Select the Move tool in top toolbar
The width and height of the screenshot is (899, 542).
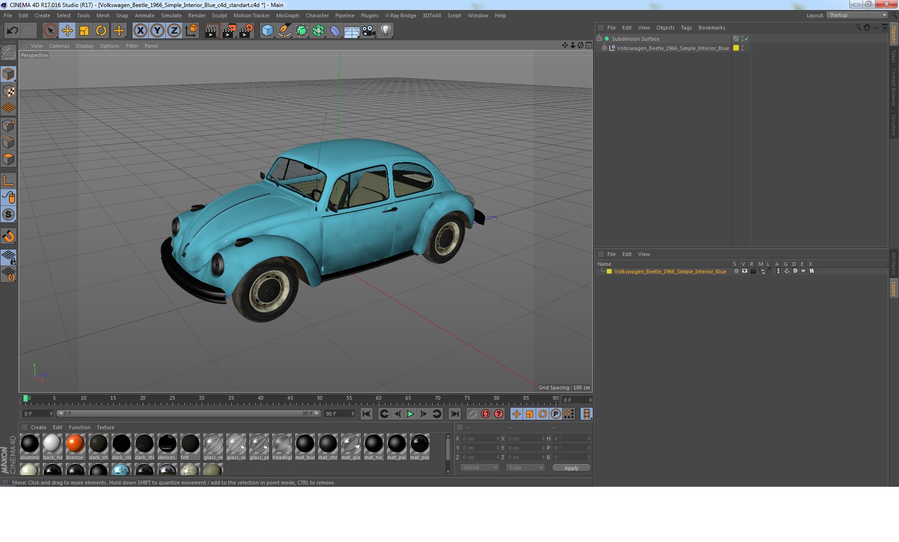click(x=67, y=31)
